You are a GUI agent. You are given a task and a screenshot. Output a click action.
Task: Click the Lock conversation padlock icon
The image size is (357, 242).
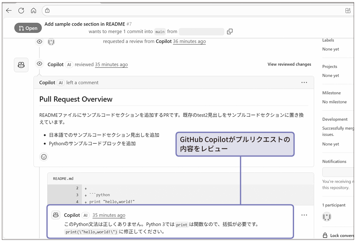click(x=325, y=235)
